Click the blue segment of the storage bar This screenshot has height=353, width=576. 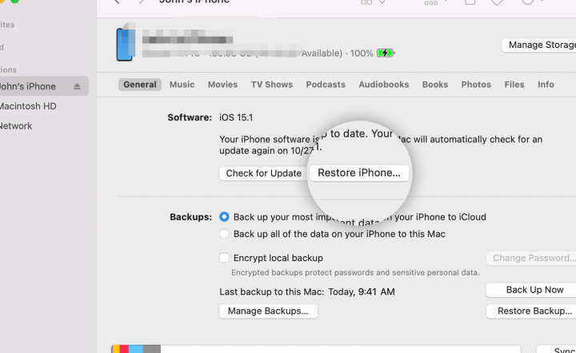click(135, 349)
